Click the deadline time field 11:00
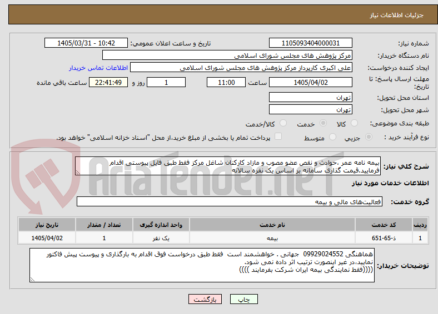This screenshot has height=314, width=438. pyautogui.click(x=226, y=82)
